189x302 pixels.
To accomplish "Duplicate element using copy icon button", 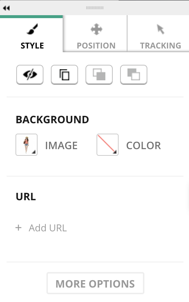I will 64,74.
